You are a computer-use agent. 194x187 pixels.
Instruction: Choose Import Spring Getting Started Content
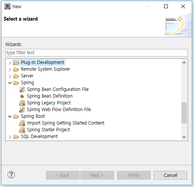pos(66,123)
